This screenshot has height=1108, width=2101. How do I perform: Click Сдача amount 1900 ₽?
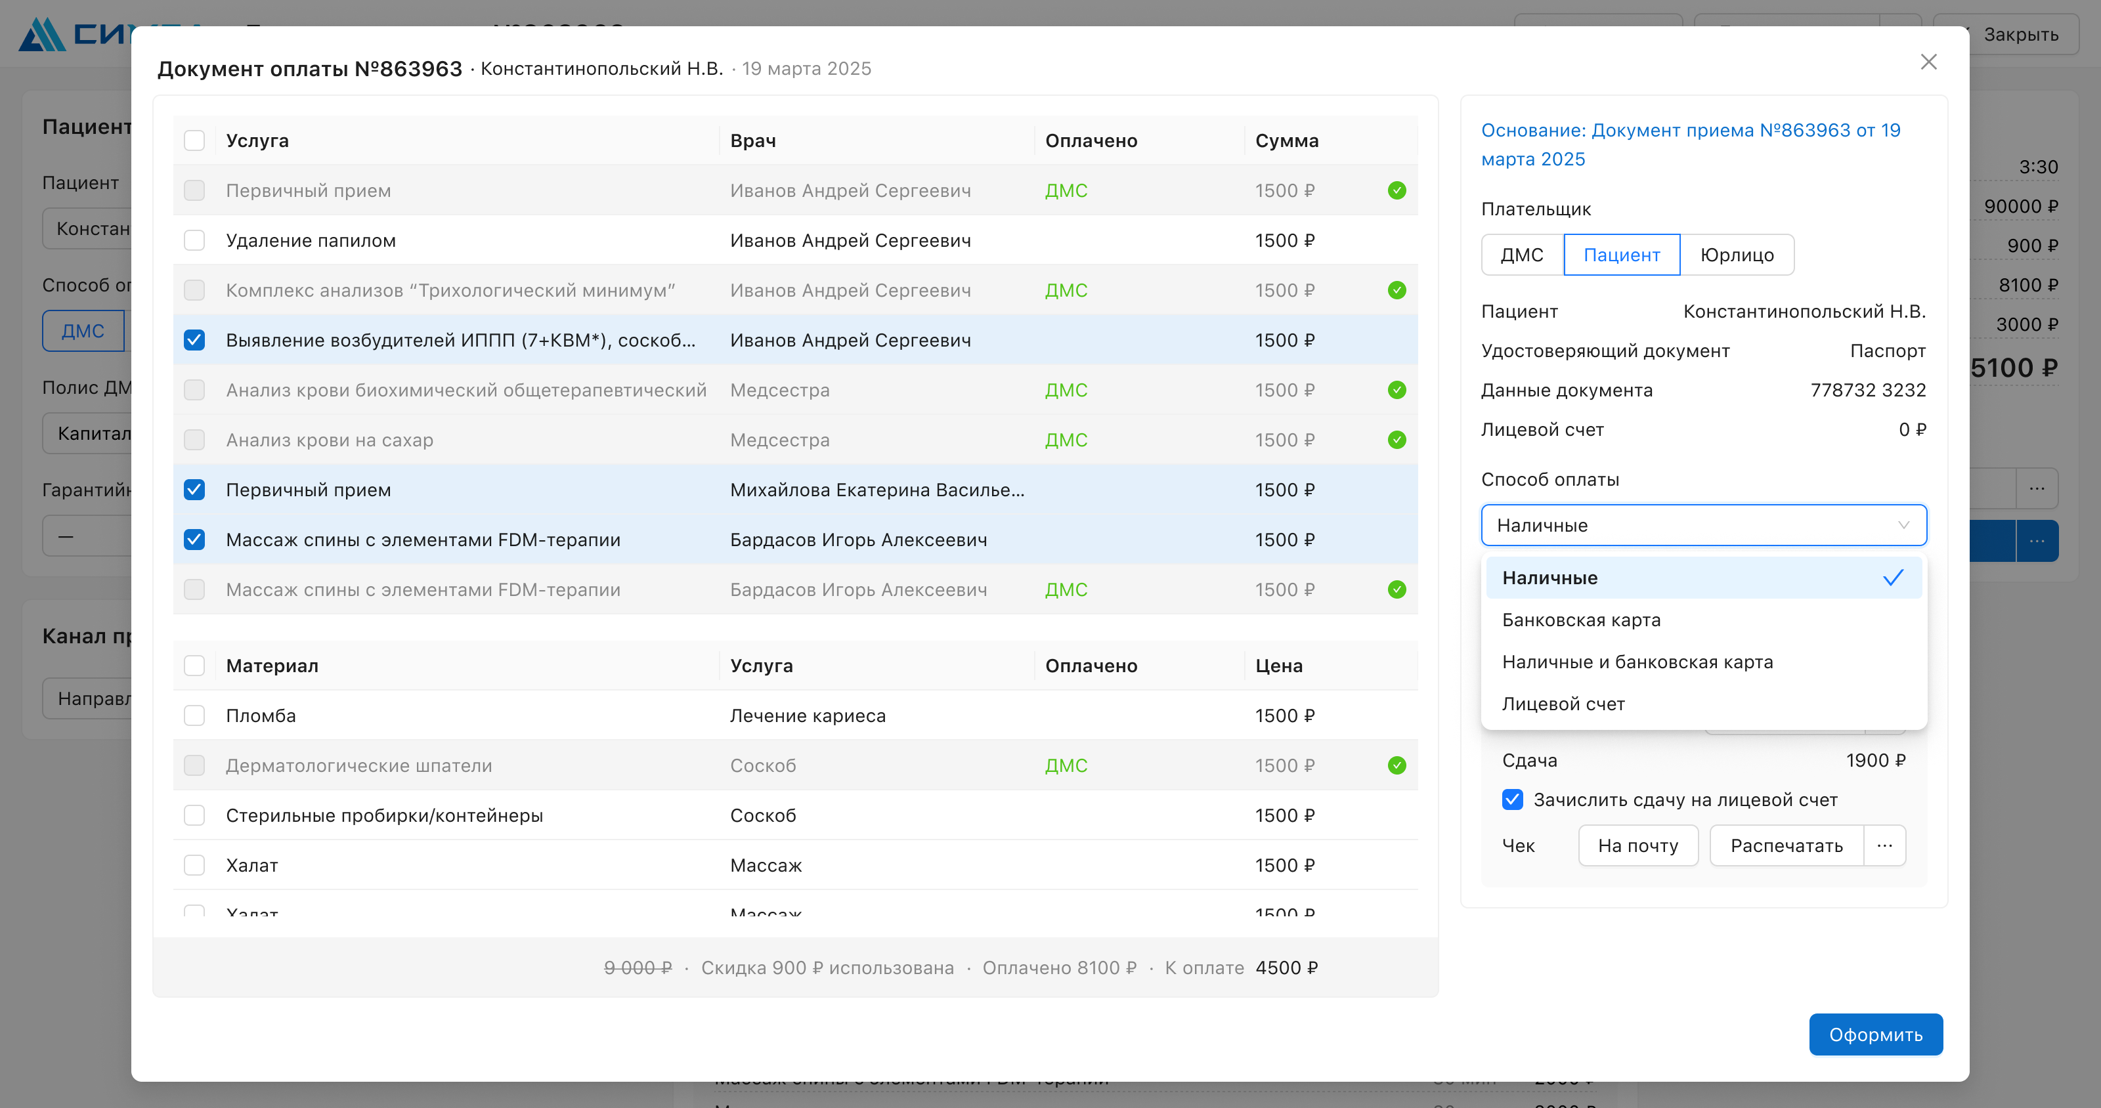click(1875, 761)
